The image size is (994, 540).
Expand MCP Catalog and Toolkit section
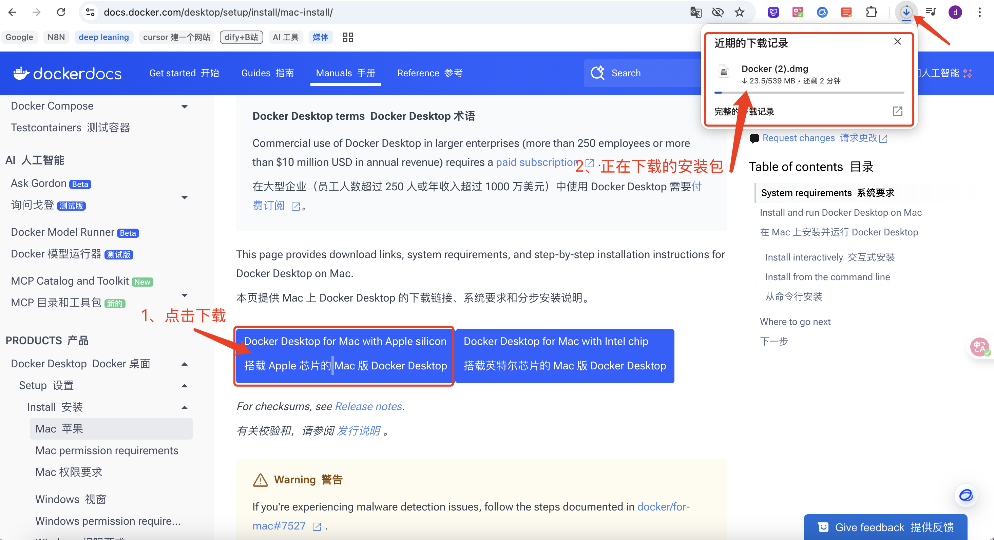185,295
